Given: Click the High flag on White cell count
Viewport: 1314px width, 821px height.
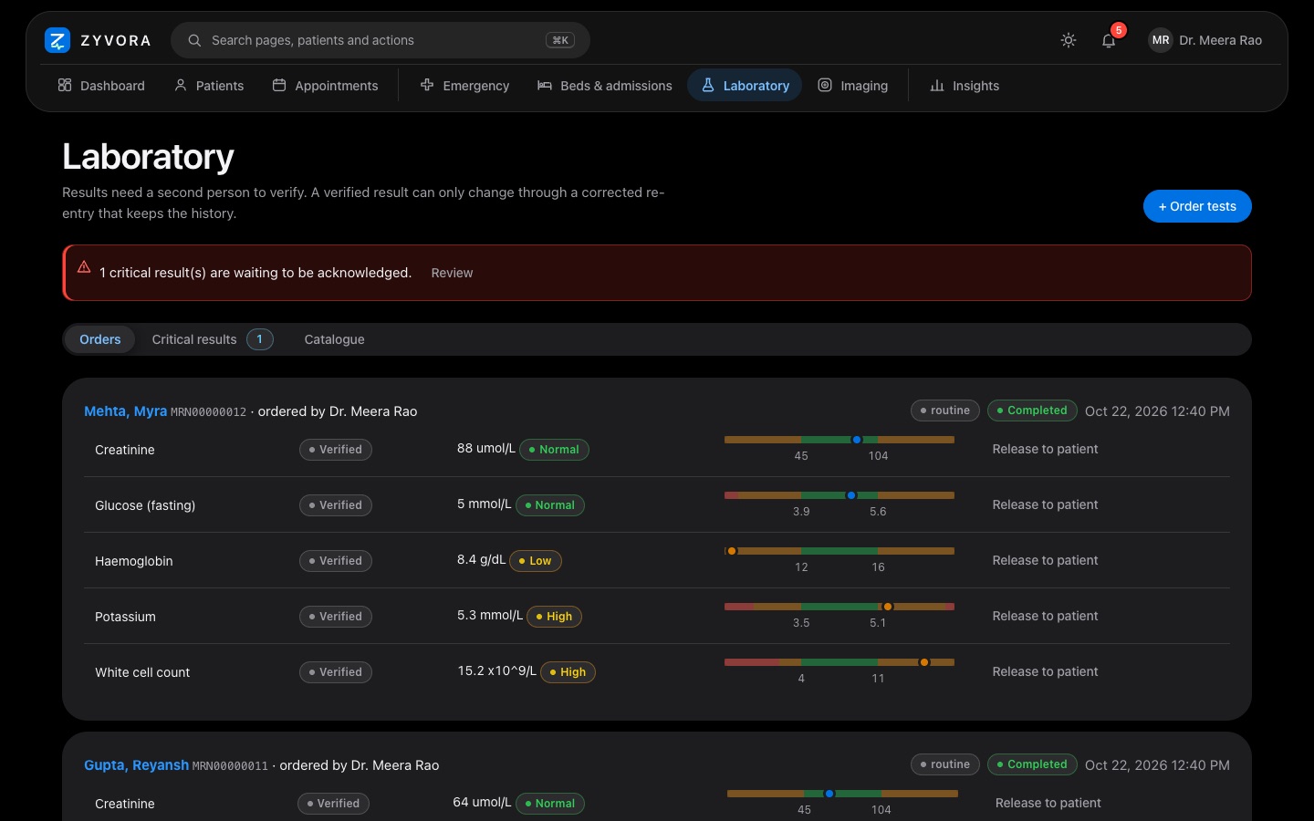Looking at the screenshot, I should click(568, 672).
